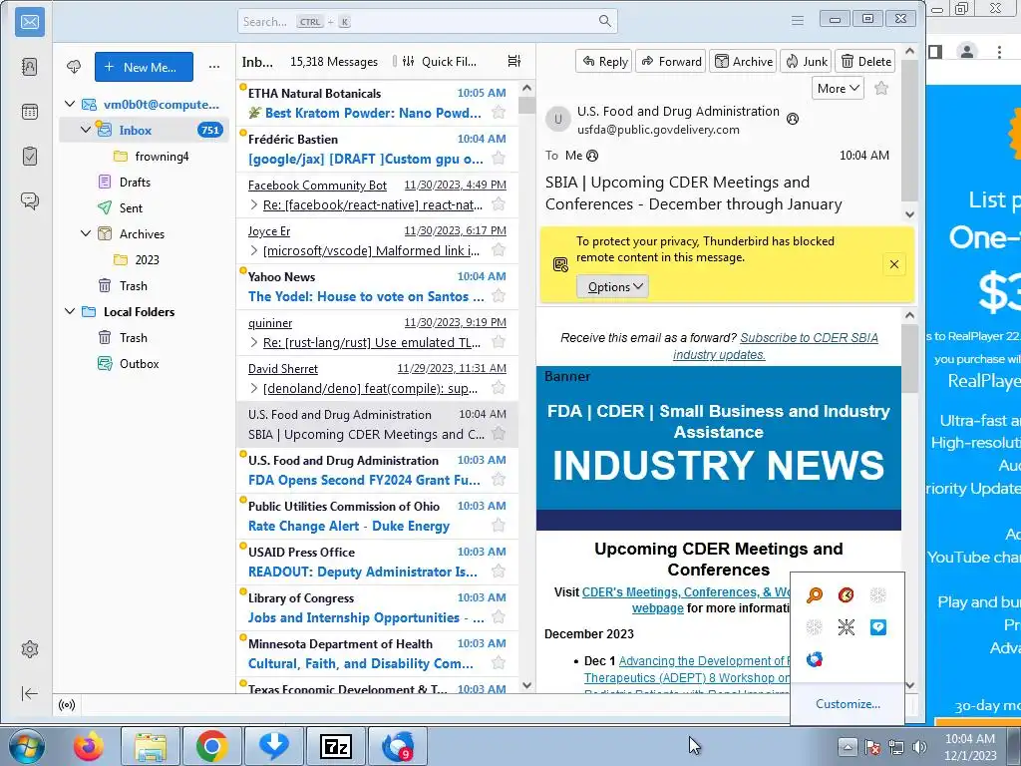Open remote content Options dropdown

[613, 286]
